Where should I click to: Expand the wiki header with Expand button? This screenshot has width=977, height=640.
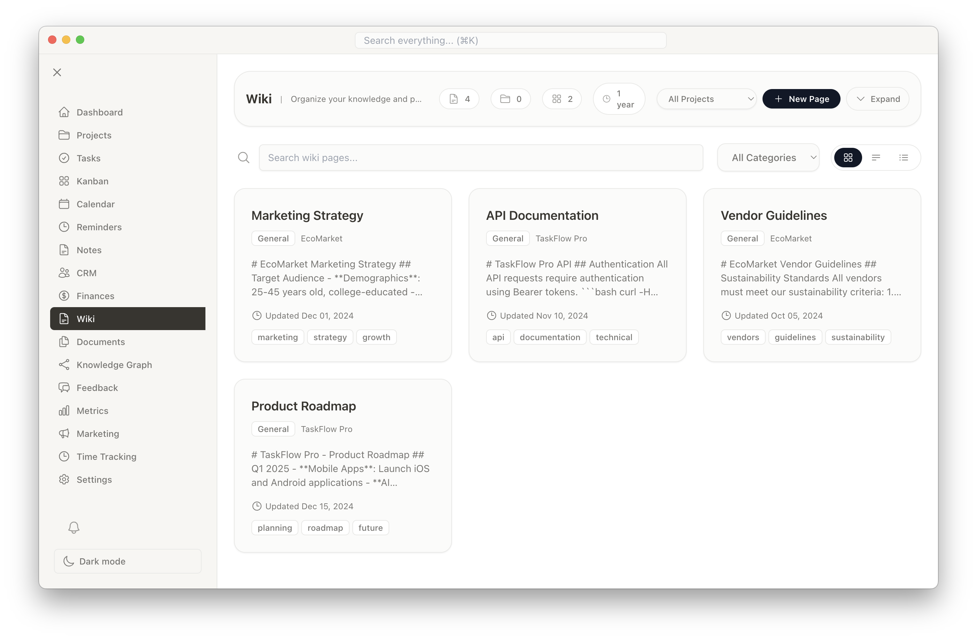(878, 99)
